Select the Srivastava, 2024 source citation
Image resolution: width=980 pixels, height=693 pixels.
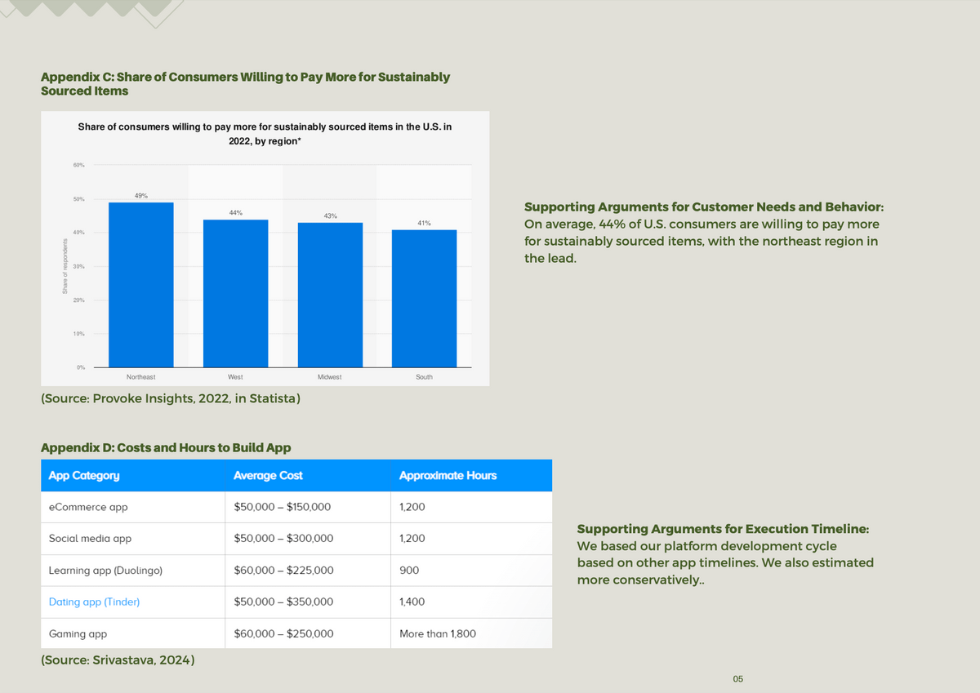coord(118,660)
